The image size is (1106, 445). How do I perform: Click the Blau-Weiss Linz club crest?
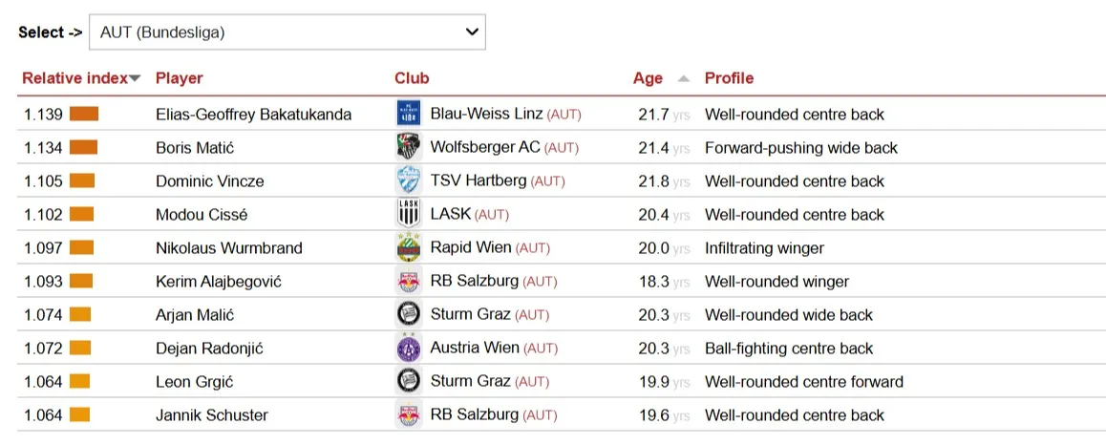[x=409, y=114]
